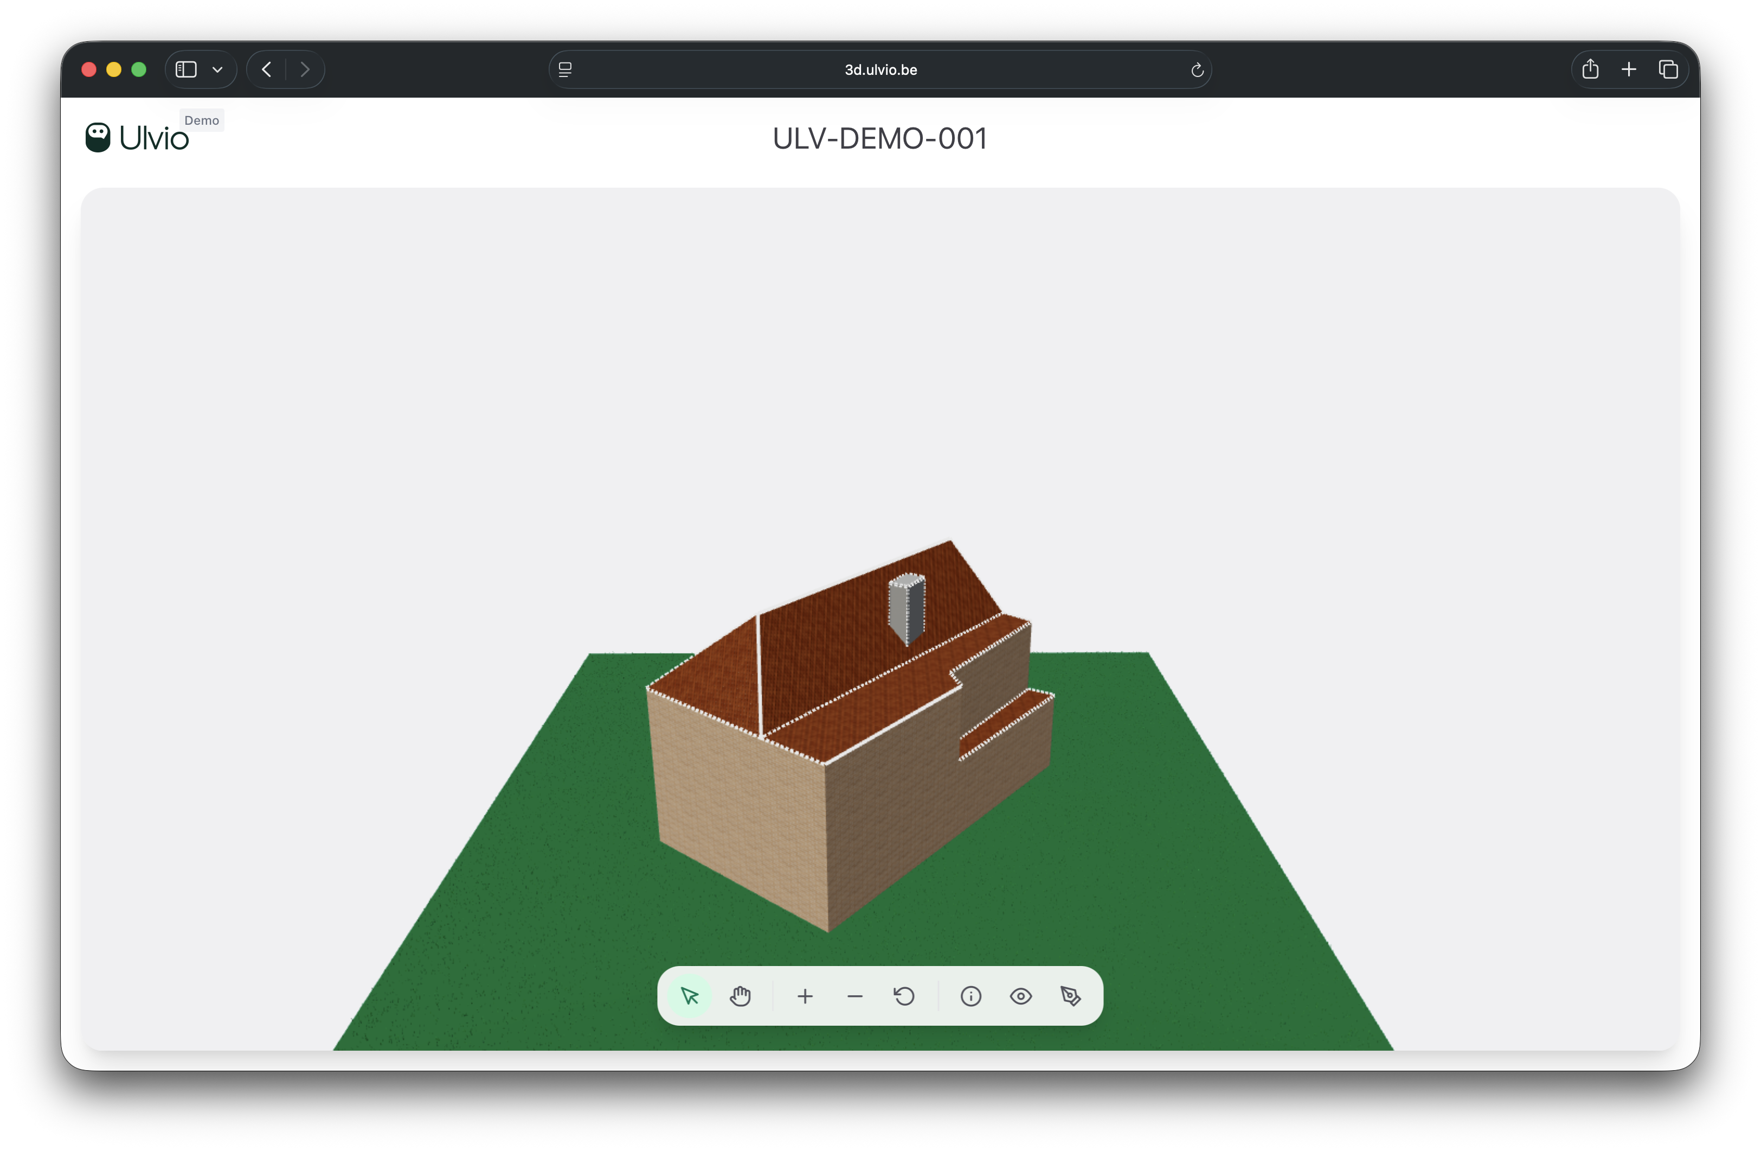
Task: Open the sidebar dropdown chevron
Action: coord(217,69)
